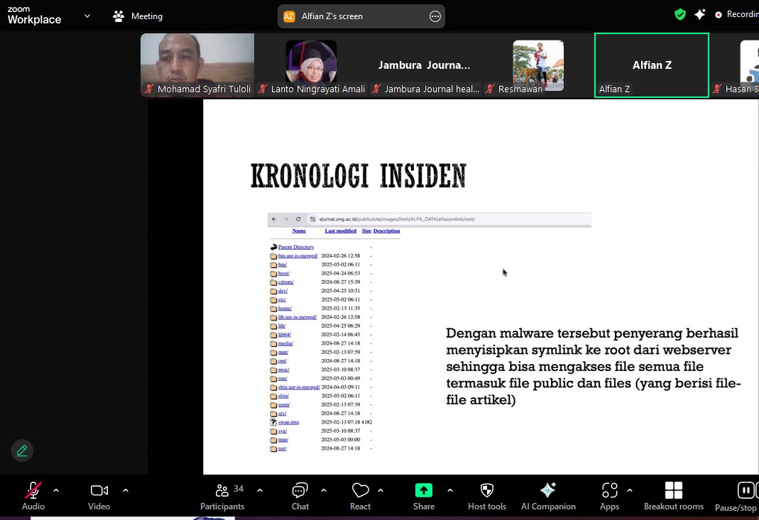This screenshot has height=520, width=759.
Task: Open Host tools shield
Action: (487, 497)
